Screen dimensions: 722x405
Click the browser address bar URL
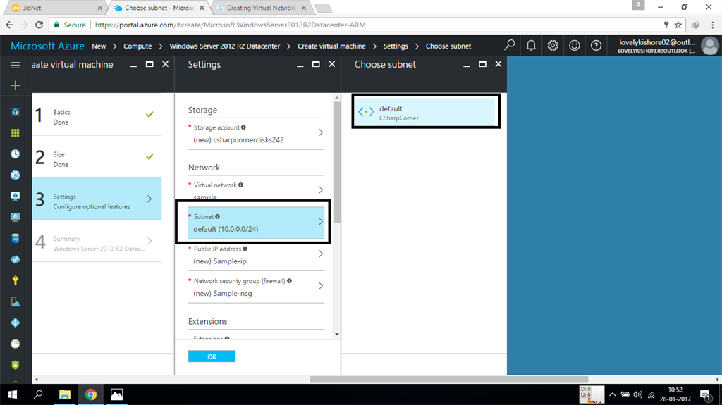tap(231, 25)
